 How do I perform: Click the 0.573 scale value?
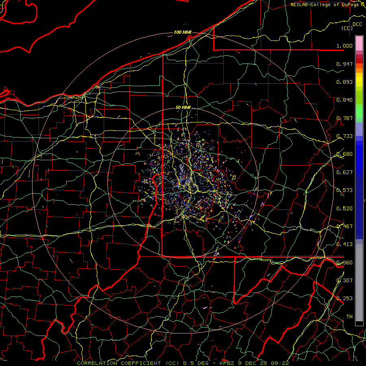[x=344, y=190]
